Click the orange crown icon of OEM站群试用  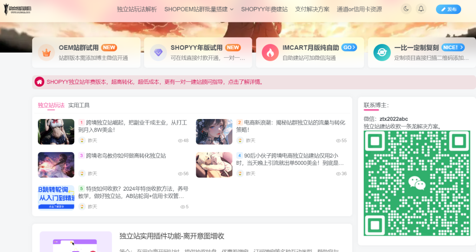(x=46, y=53)
